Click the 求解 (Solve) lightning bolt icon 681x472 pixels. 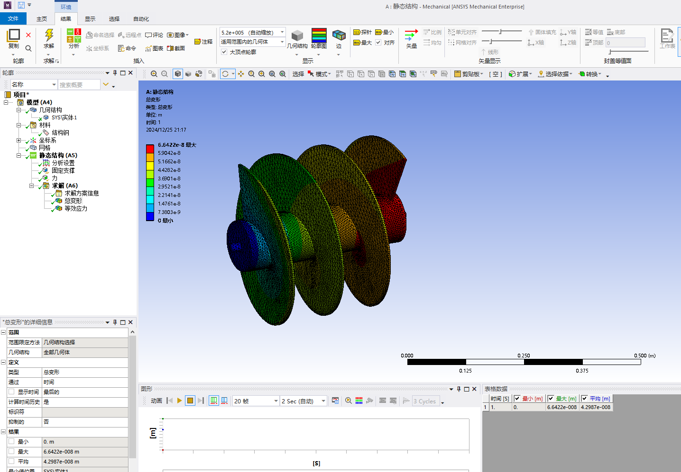tap(49, 35)
